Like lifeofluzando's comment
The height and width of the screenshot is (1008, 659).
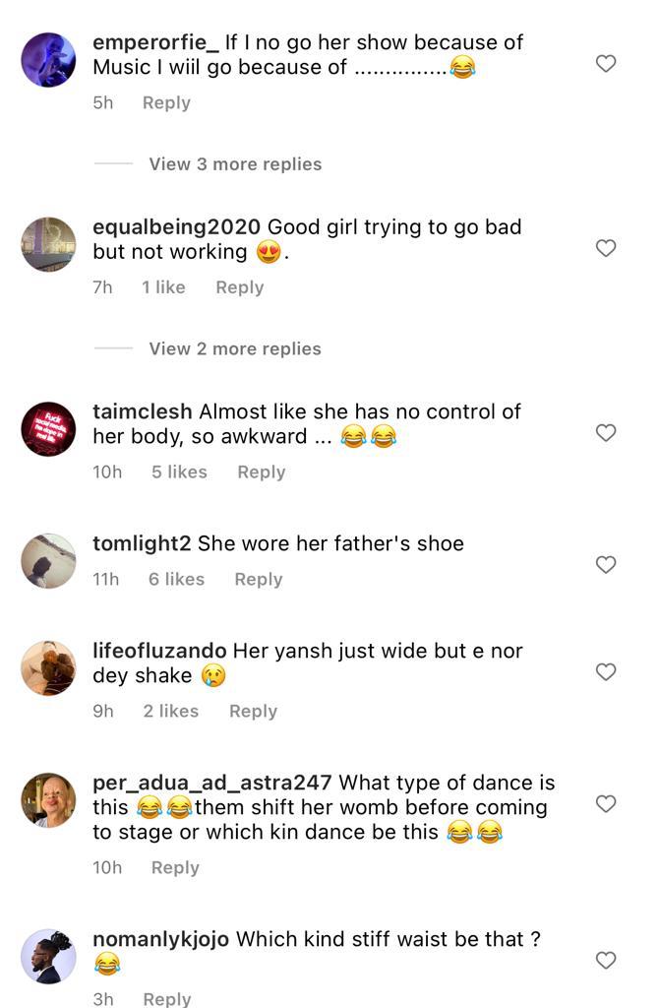click(x=607, y=672)
